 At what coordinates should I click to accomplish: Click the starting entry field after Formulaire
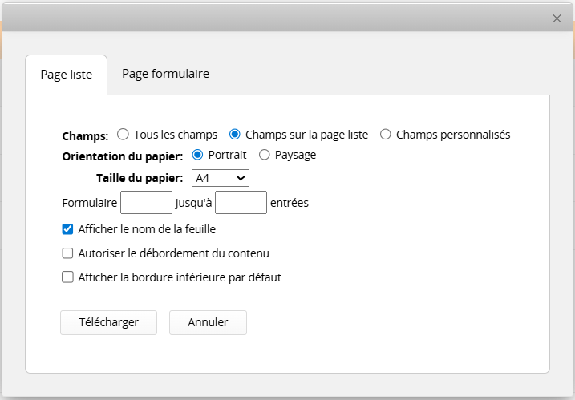coord(146,203)
